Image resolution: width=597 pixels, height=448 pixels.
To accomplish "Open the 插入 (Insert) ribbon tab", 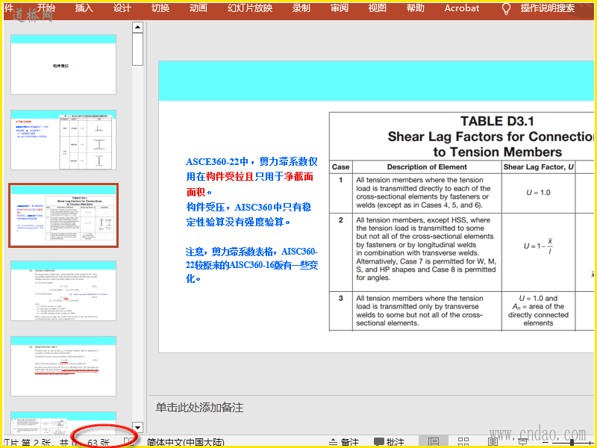I will (84, 8).
